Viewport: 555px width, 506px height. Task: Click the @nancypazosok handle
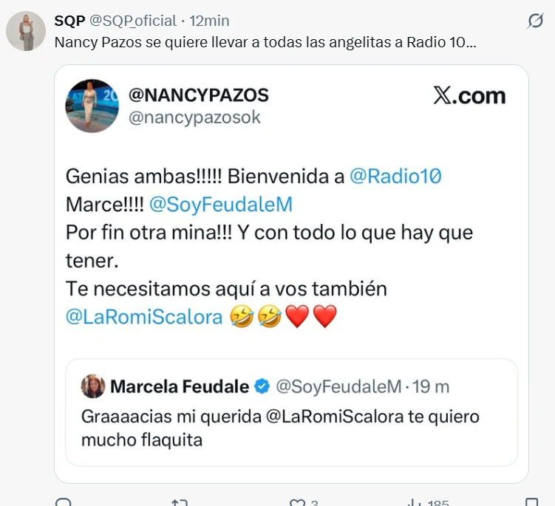click(x=194, y=117)
